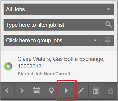
Task: Open the 'Click here to group jobs' dropdown
Action: 52,40
